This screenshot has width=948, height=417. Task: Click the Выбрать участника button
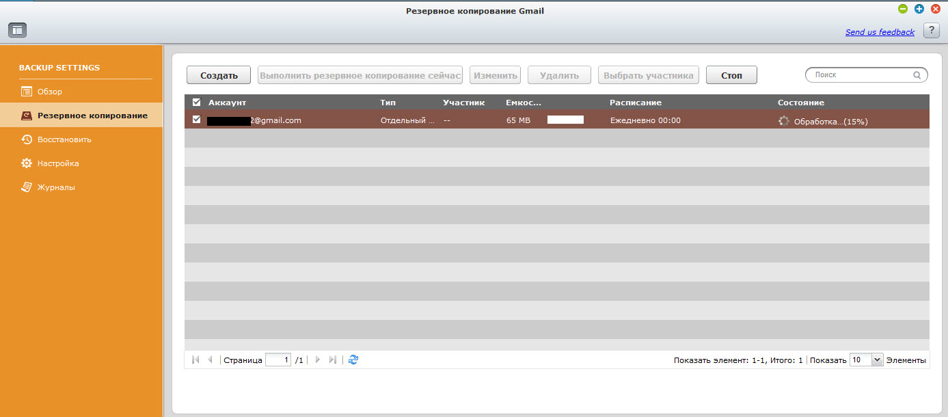(649, 75)
